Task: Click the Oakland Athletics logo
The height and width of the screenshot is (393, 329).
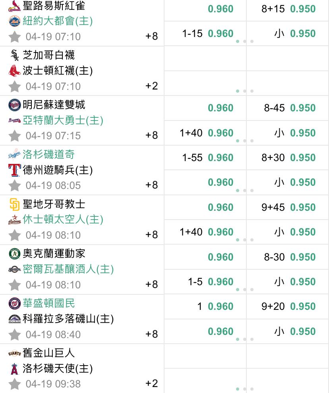Action: (15, 254)
